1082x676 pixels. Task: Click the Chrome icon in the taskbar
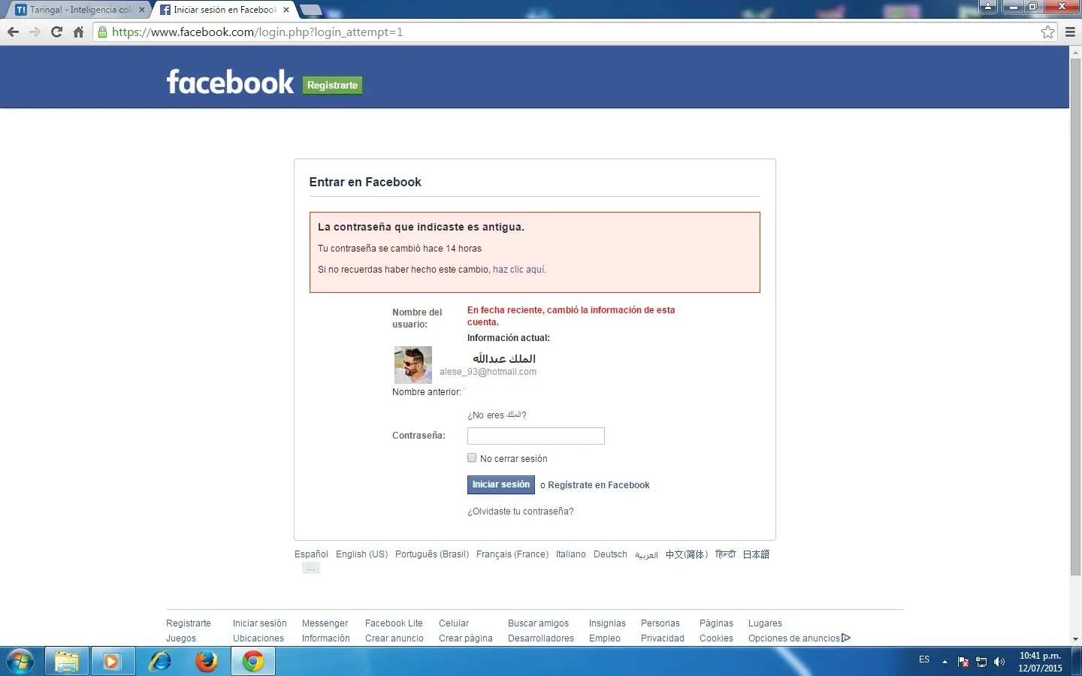[253, 662]
